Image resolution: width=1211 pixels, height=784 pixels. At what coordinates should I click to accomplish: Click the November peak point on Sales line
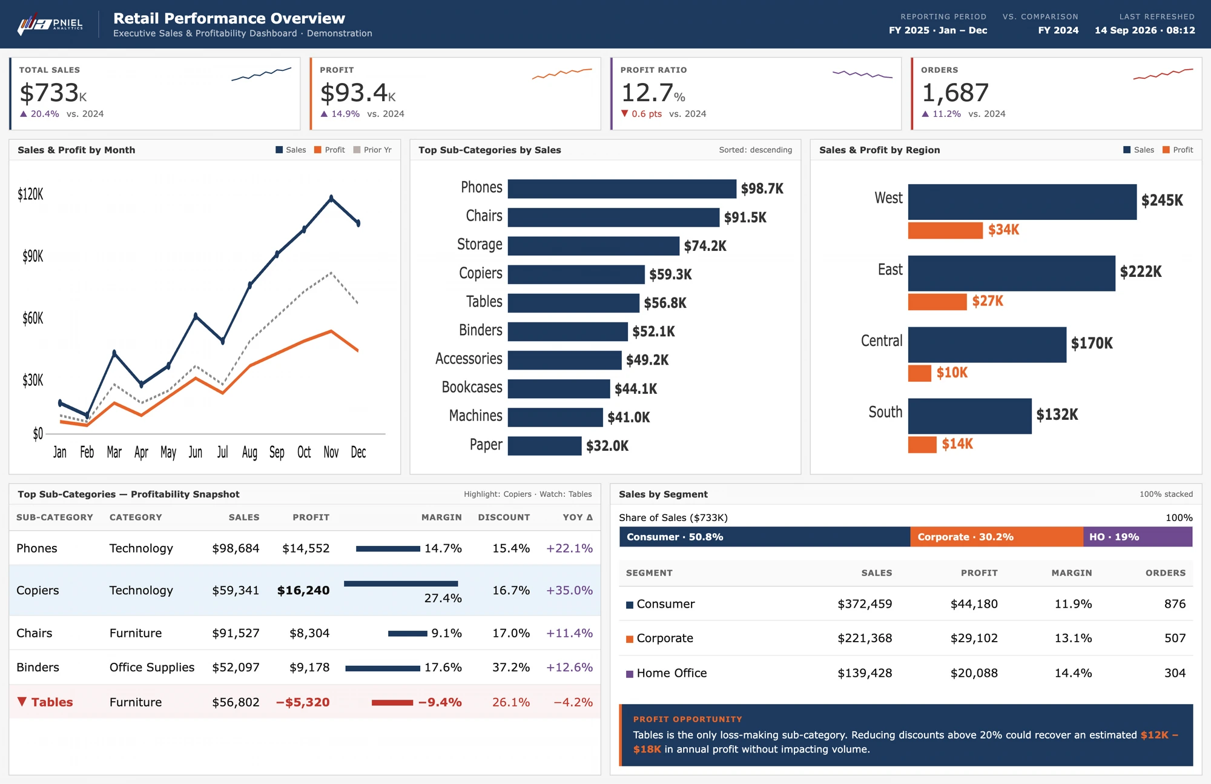click(x=331, y=198)
